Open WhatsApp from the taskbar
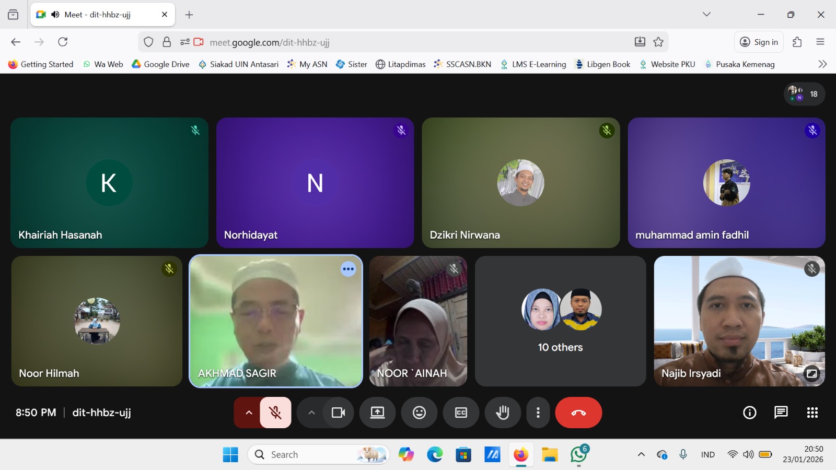 (x=578, y=454)
